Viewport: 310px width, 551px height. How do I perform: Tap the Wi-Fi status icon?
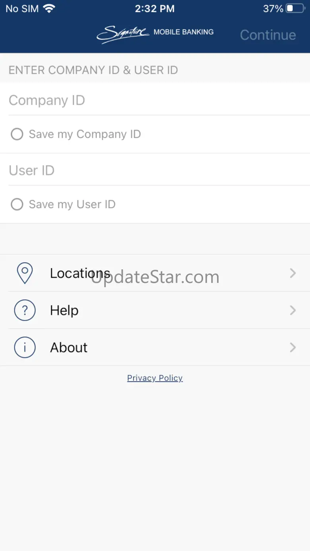(x=49, y=9)
